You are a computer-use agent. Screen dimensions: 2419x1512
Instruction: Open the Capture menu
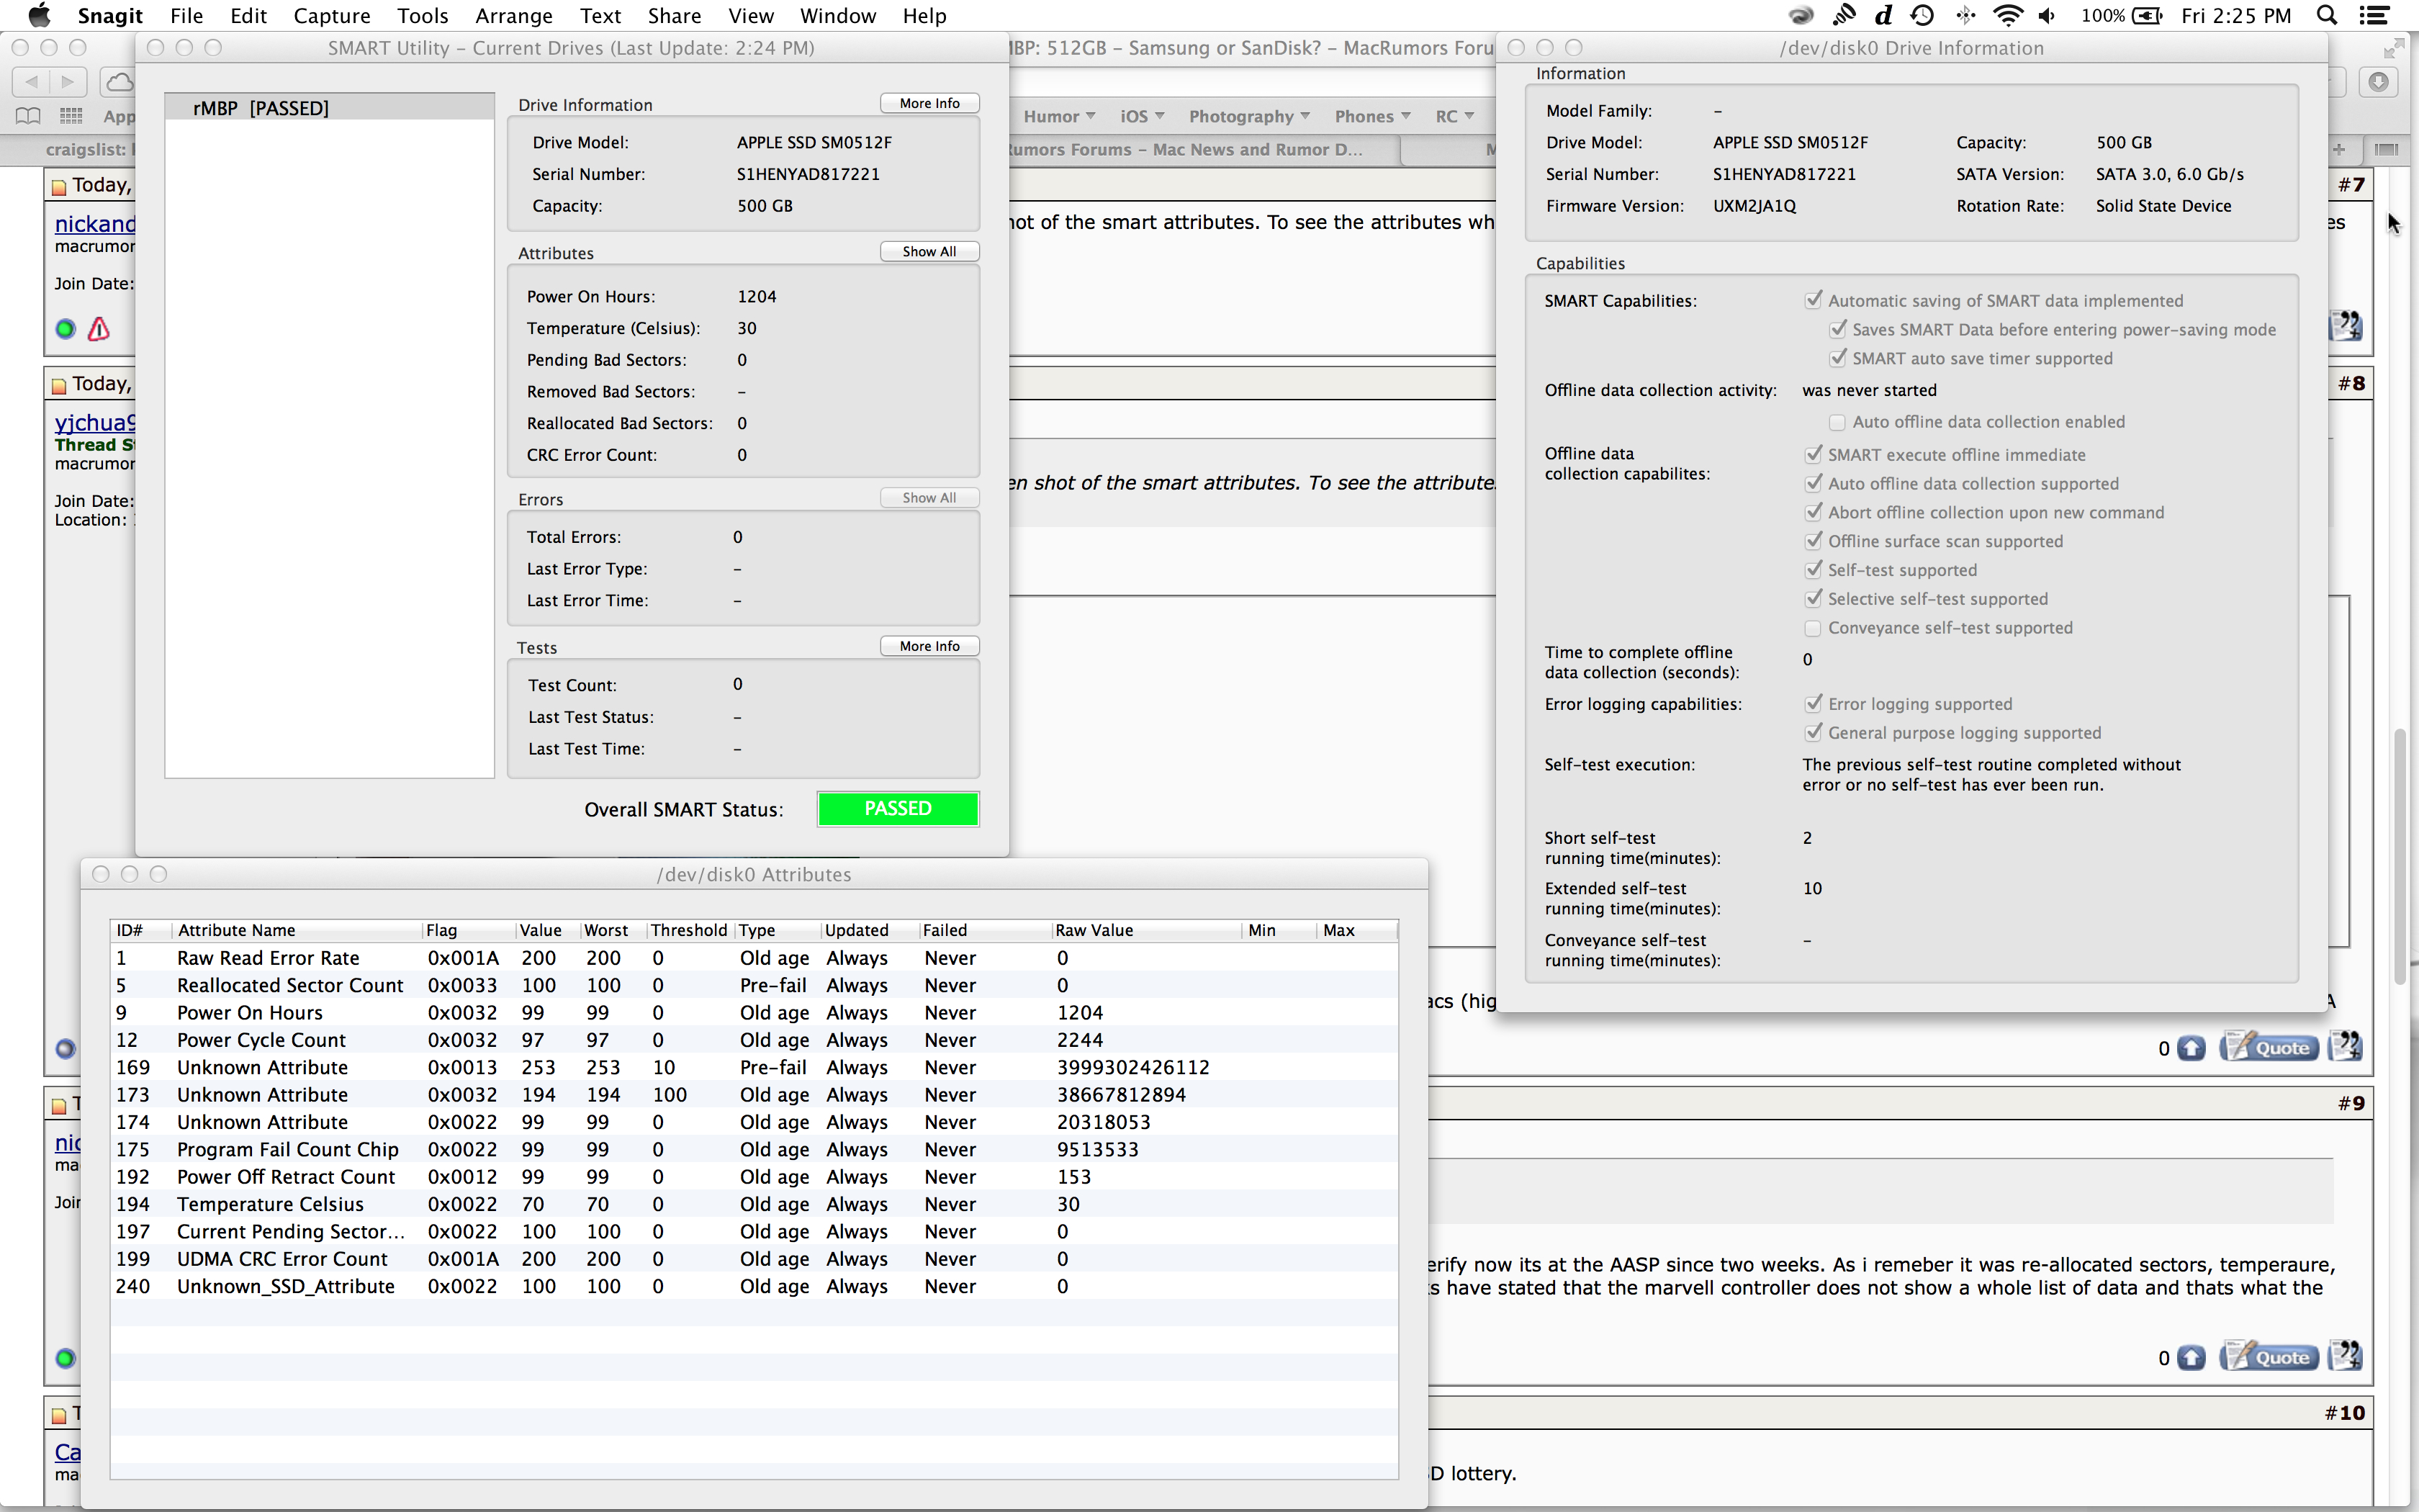pyautogui.click(x=332, y=15)
